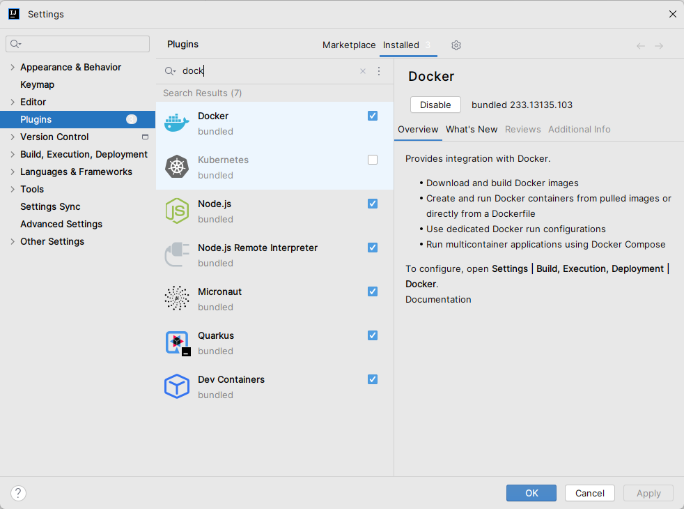Select Plugins in the settings tree
684x509 pixels.
coord(77,120)
